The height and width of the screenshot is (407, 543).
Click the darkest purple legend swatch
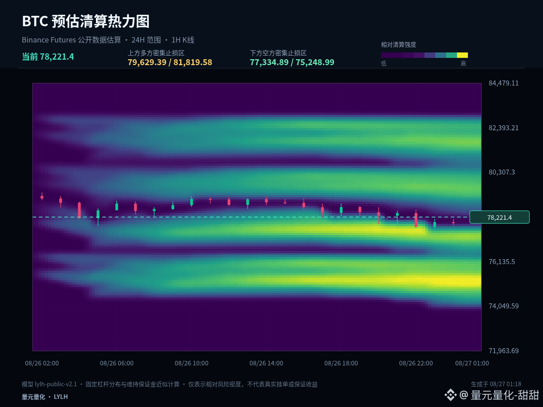click(386, 55)
